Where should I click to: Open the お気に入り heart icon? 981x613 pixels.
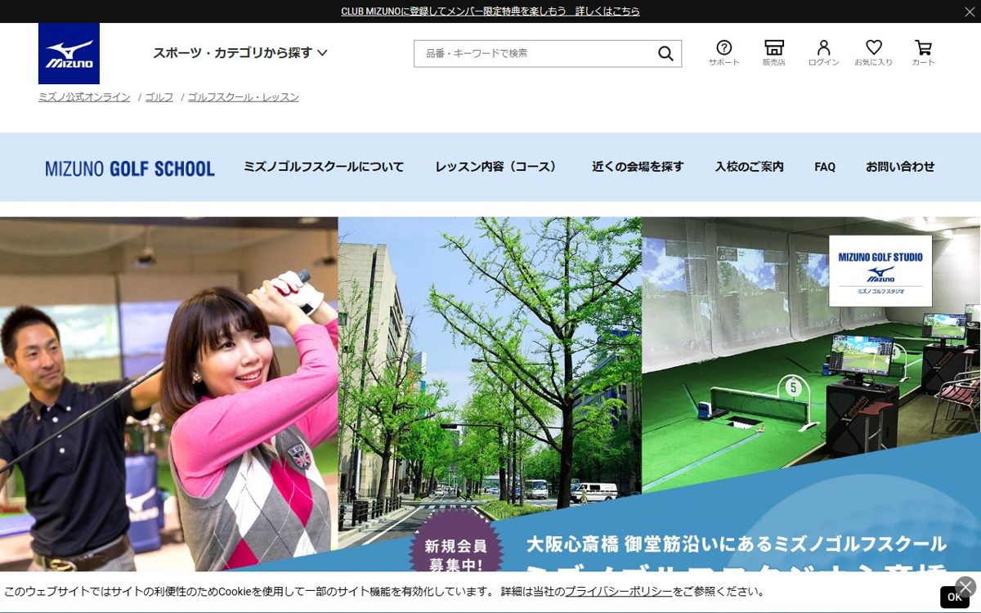click(x=873, y=53)
